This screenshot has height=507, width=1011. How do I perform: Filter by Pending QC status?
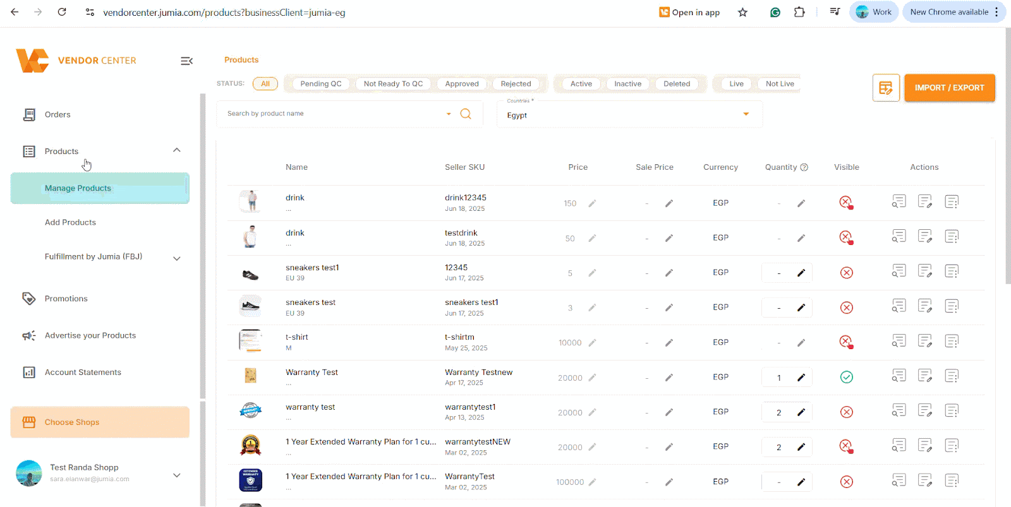pyautogui.click(x=320, y=84)
